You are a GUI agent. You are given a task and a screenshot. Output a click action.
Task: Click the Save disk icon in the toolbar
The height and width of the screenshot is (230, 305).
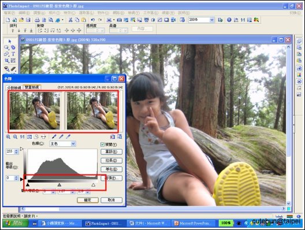click(28, 20)
